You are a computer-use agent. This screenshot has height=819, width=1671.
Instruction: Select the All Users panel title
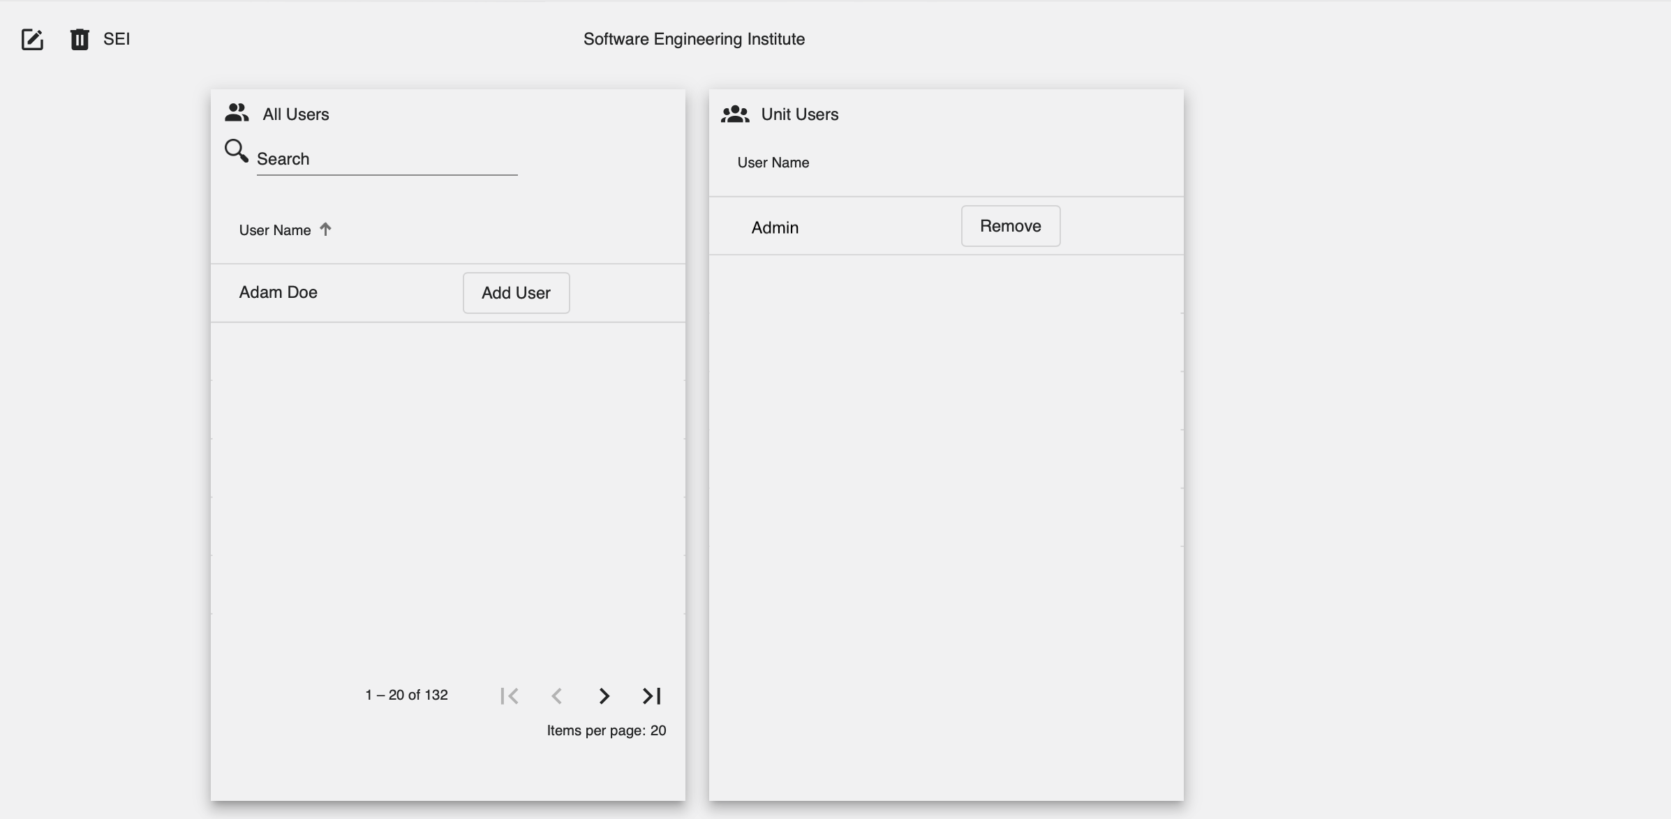point(295,113)
